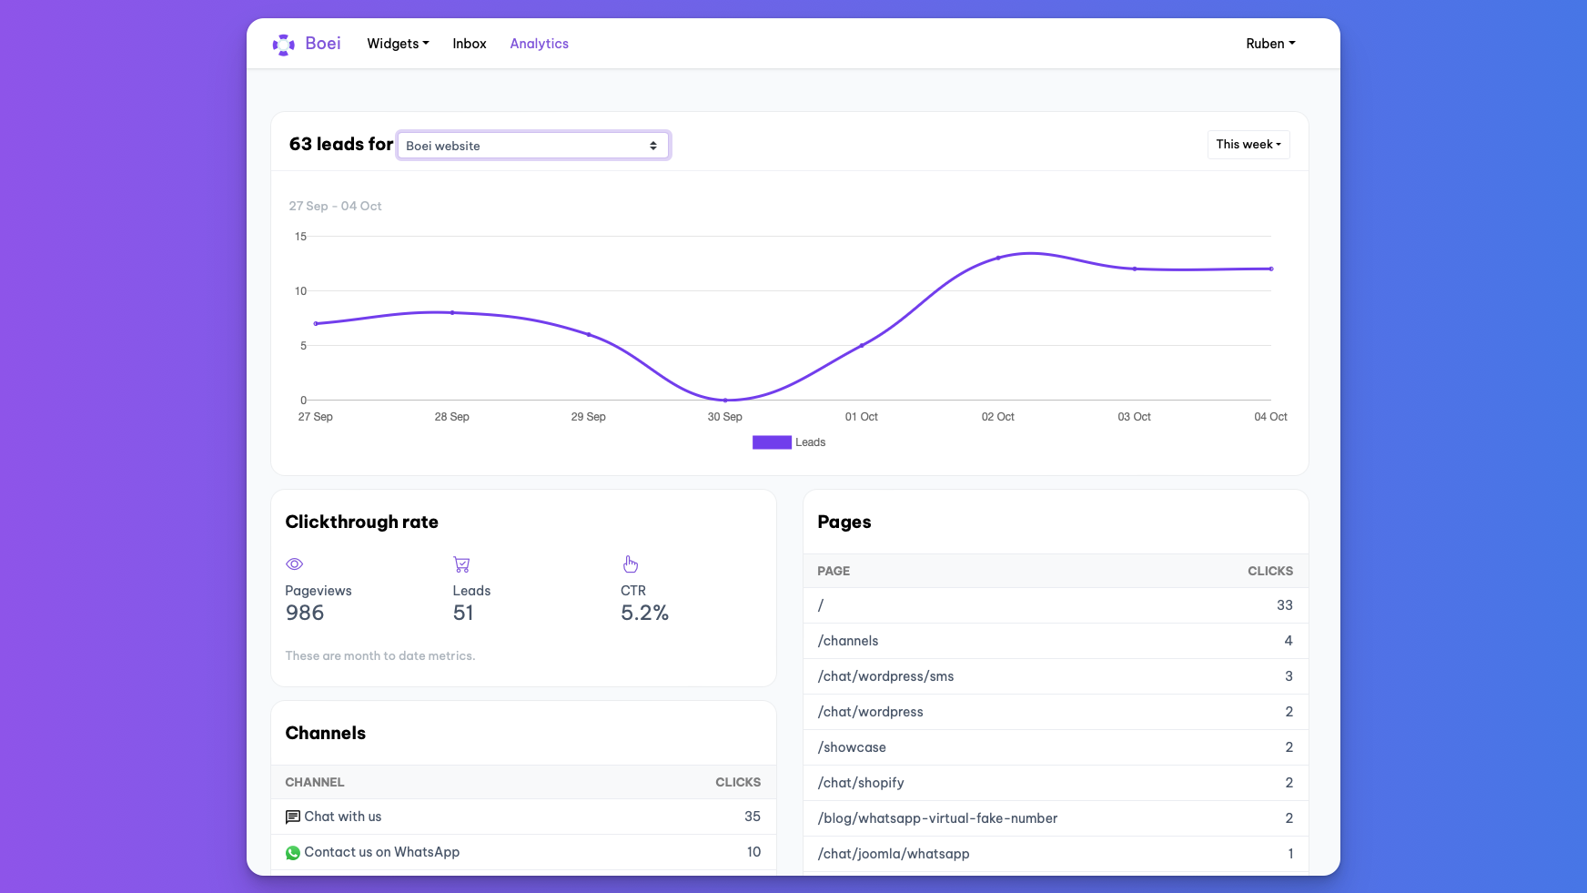Click the Boei lifebuoy logo icon
Image resolution: width=1587 pixels, height=893 pixels.
pyautogui.click(x=284, y=45)
